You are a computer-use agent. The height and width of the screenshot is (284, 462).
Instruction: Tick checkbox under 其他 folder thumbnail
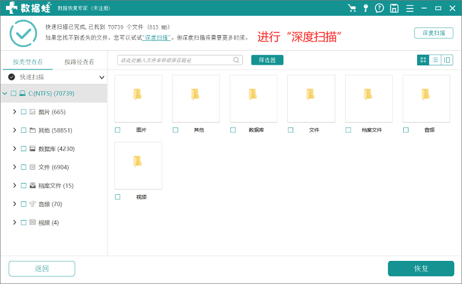[x=176, y=129]
